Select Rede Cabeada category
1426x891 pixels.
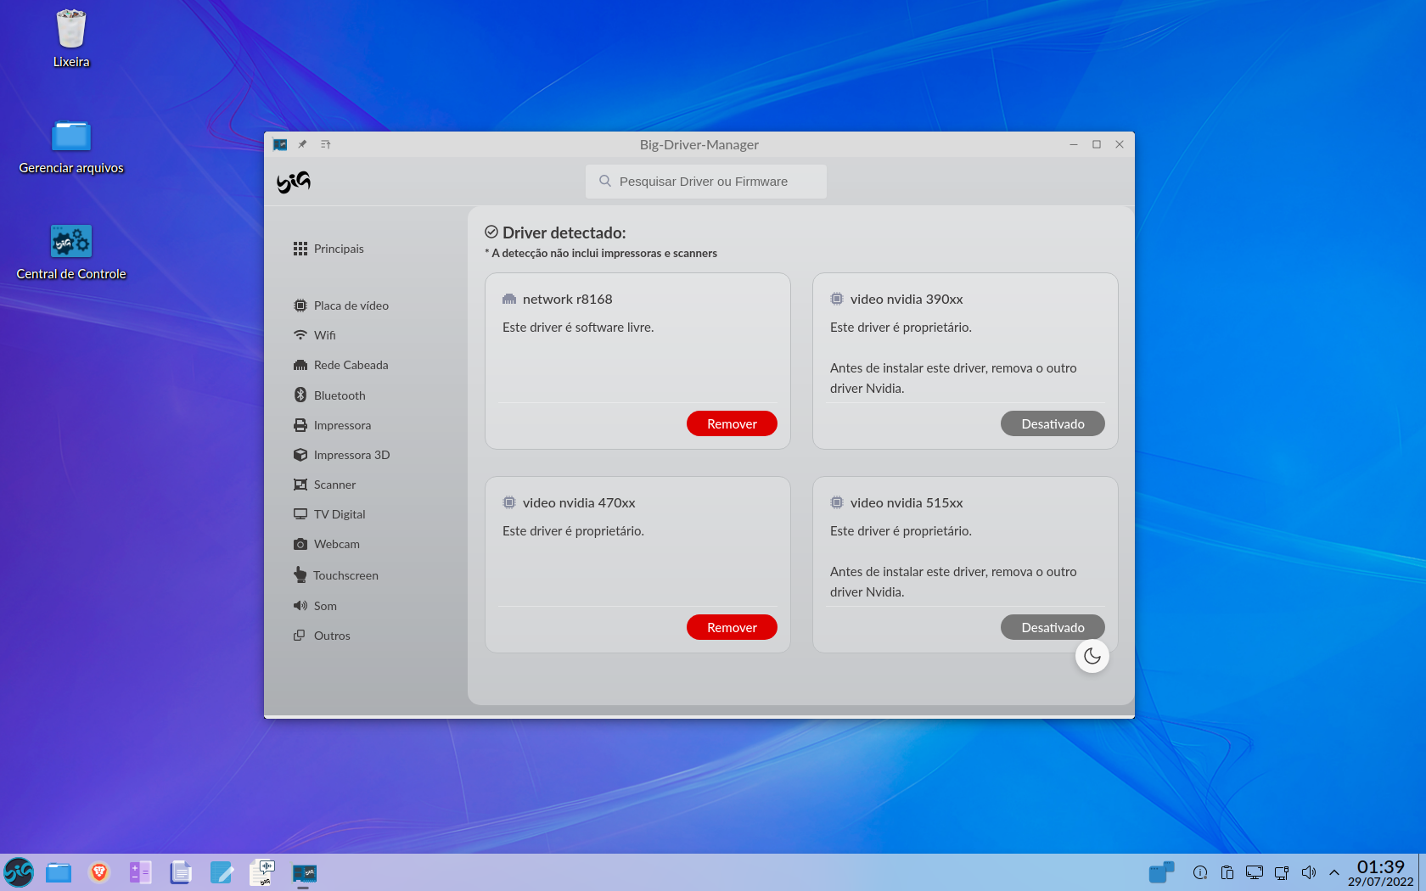pyautogui.click(x=341, y=365)
